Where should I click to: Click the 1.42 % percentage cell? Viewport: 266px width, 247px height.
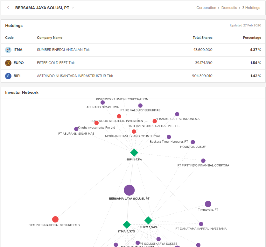[255, 76]
